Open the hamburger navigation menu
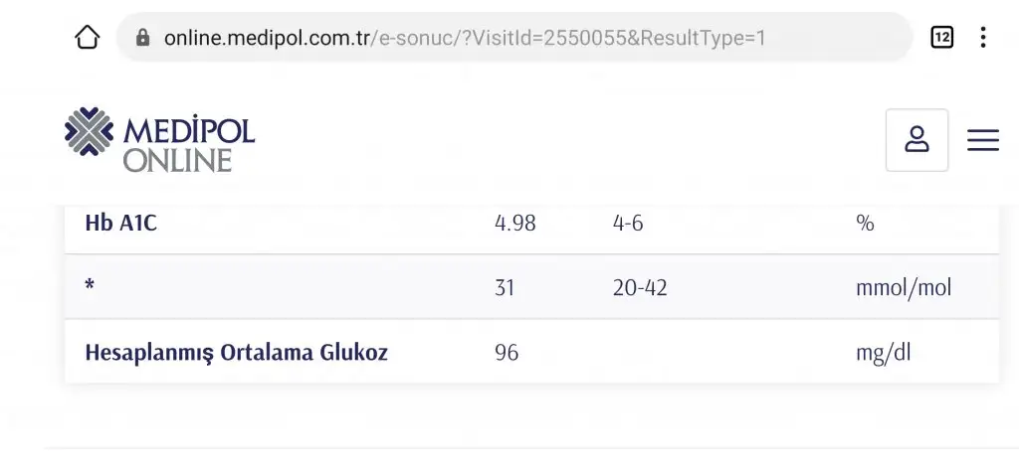This screenshot has height=476, width=1019. (x=982, y=139)
